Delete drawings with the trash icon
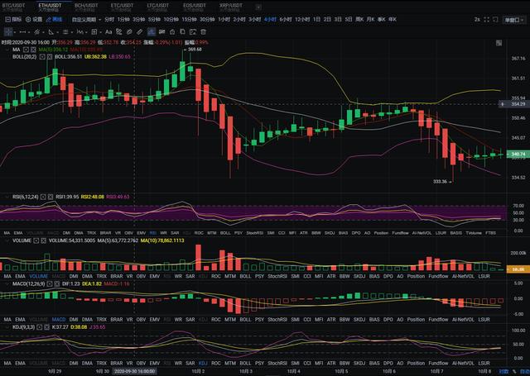Screen dimensions: 530x376 pyautogui.click(x=203, y=32)
